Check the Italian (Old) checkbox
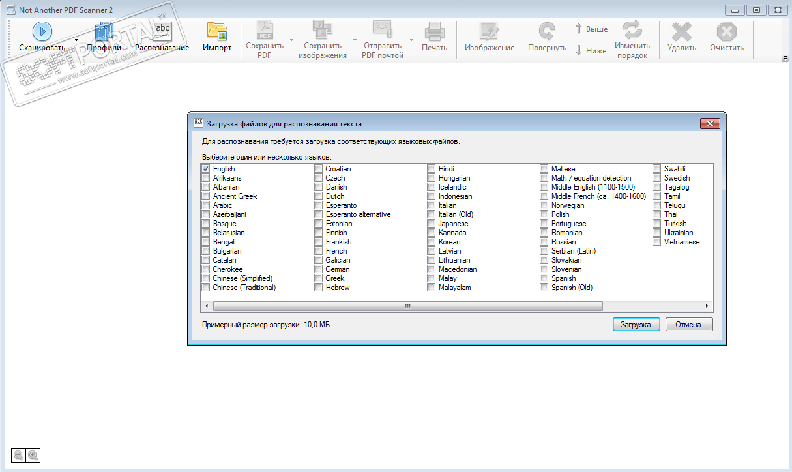This screenshot has height=472, width=792. 432,214
